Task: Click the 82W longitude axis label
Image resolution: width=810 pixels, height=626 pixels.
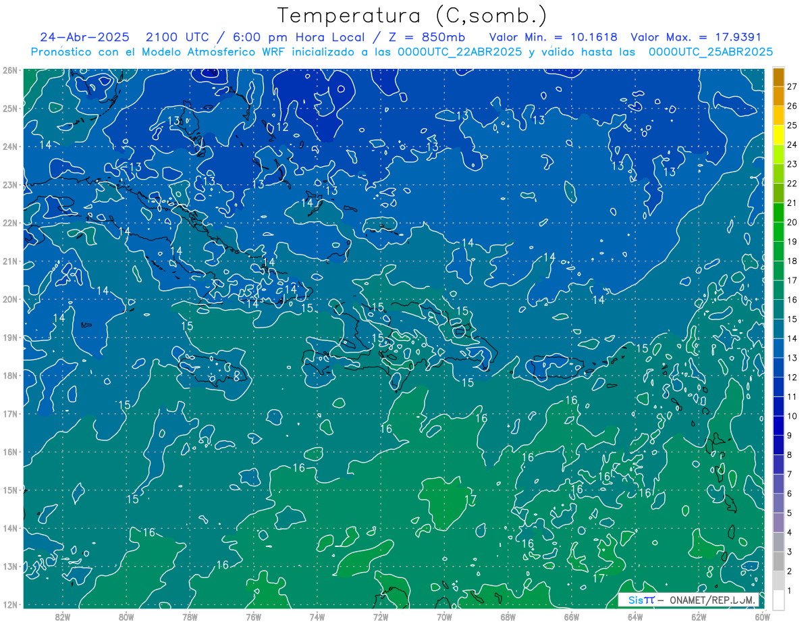Action: pyautogui.click(x=62, y=617)
